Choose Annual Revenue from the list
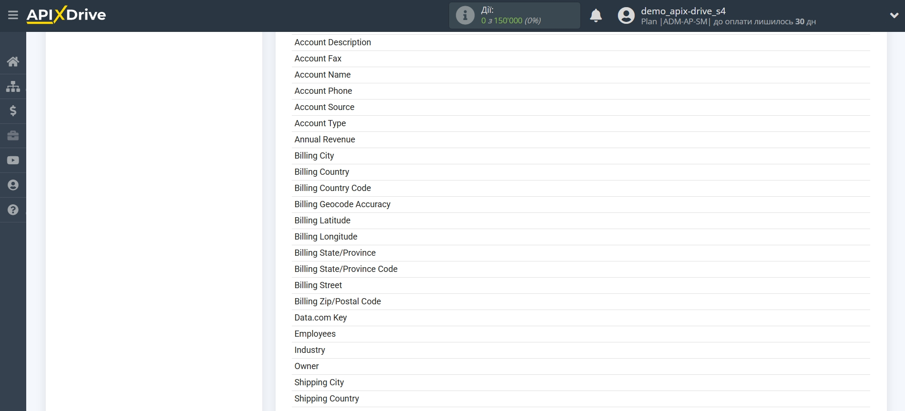 coord(581,140)
